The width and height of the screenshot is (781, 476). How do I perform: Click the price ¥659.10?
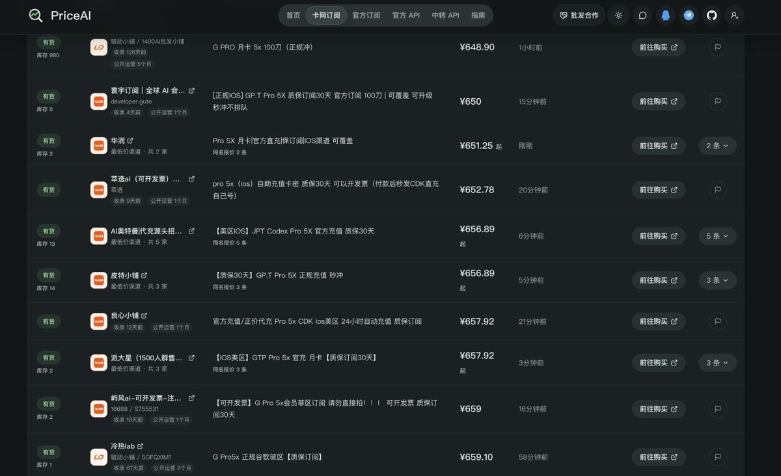(476, 457)
